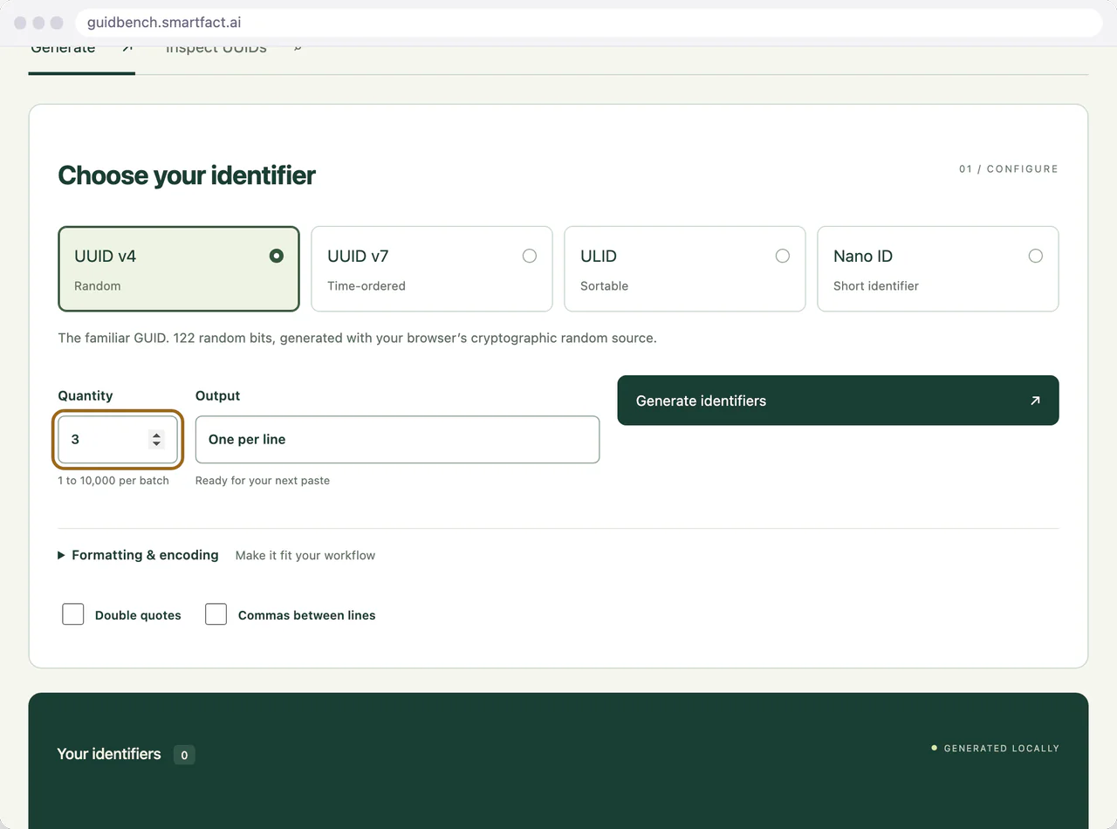Click the 'Your identifiers' heading
Screen dimensions: 1117x829
point(109,754)
